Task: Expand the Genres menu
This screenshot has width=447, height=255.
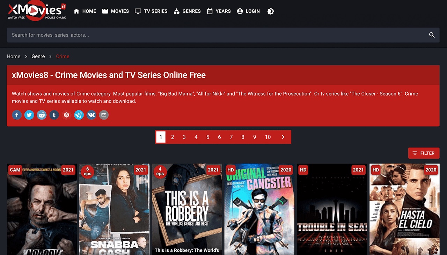Action: coord(187,11)
